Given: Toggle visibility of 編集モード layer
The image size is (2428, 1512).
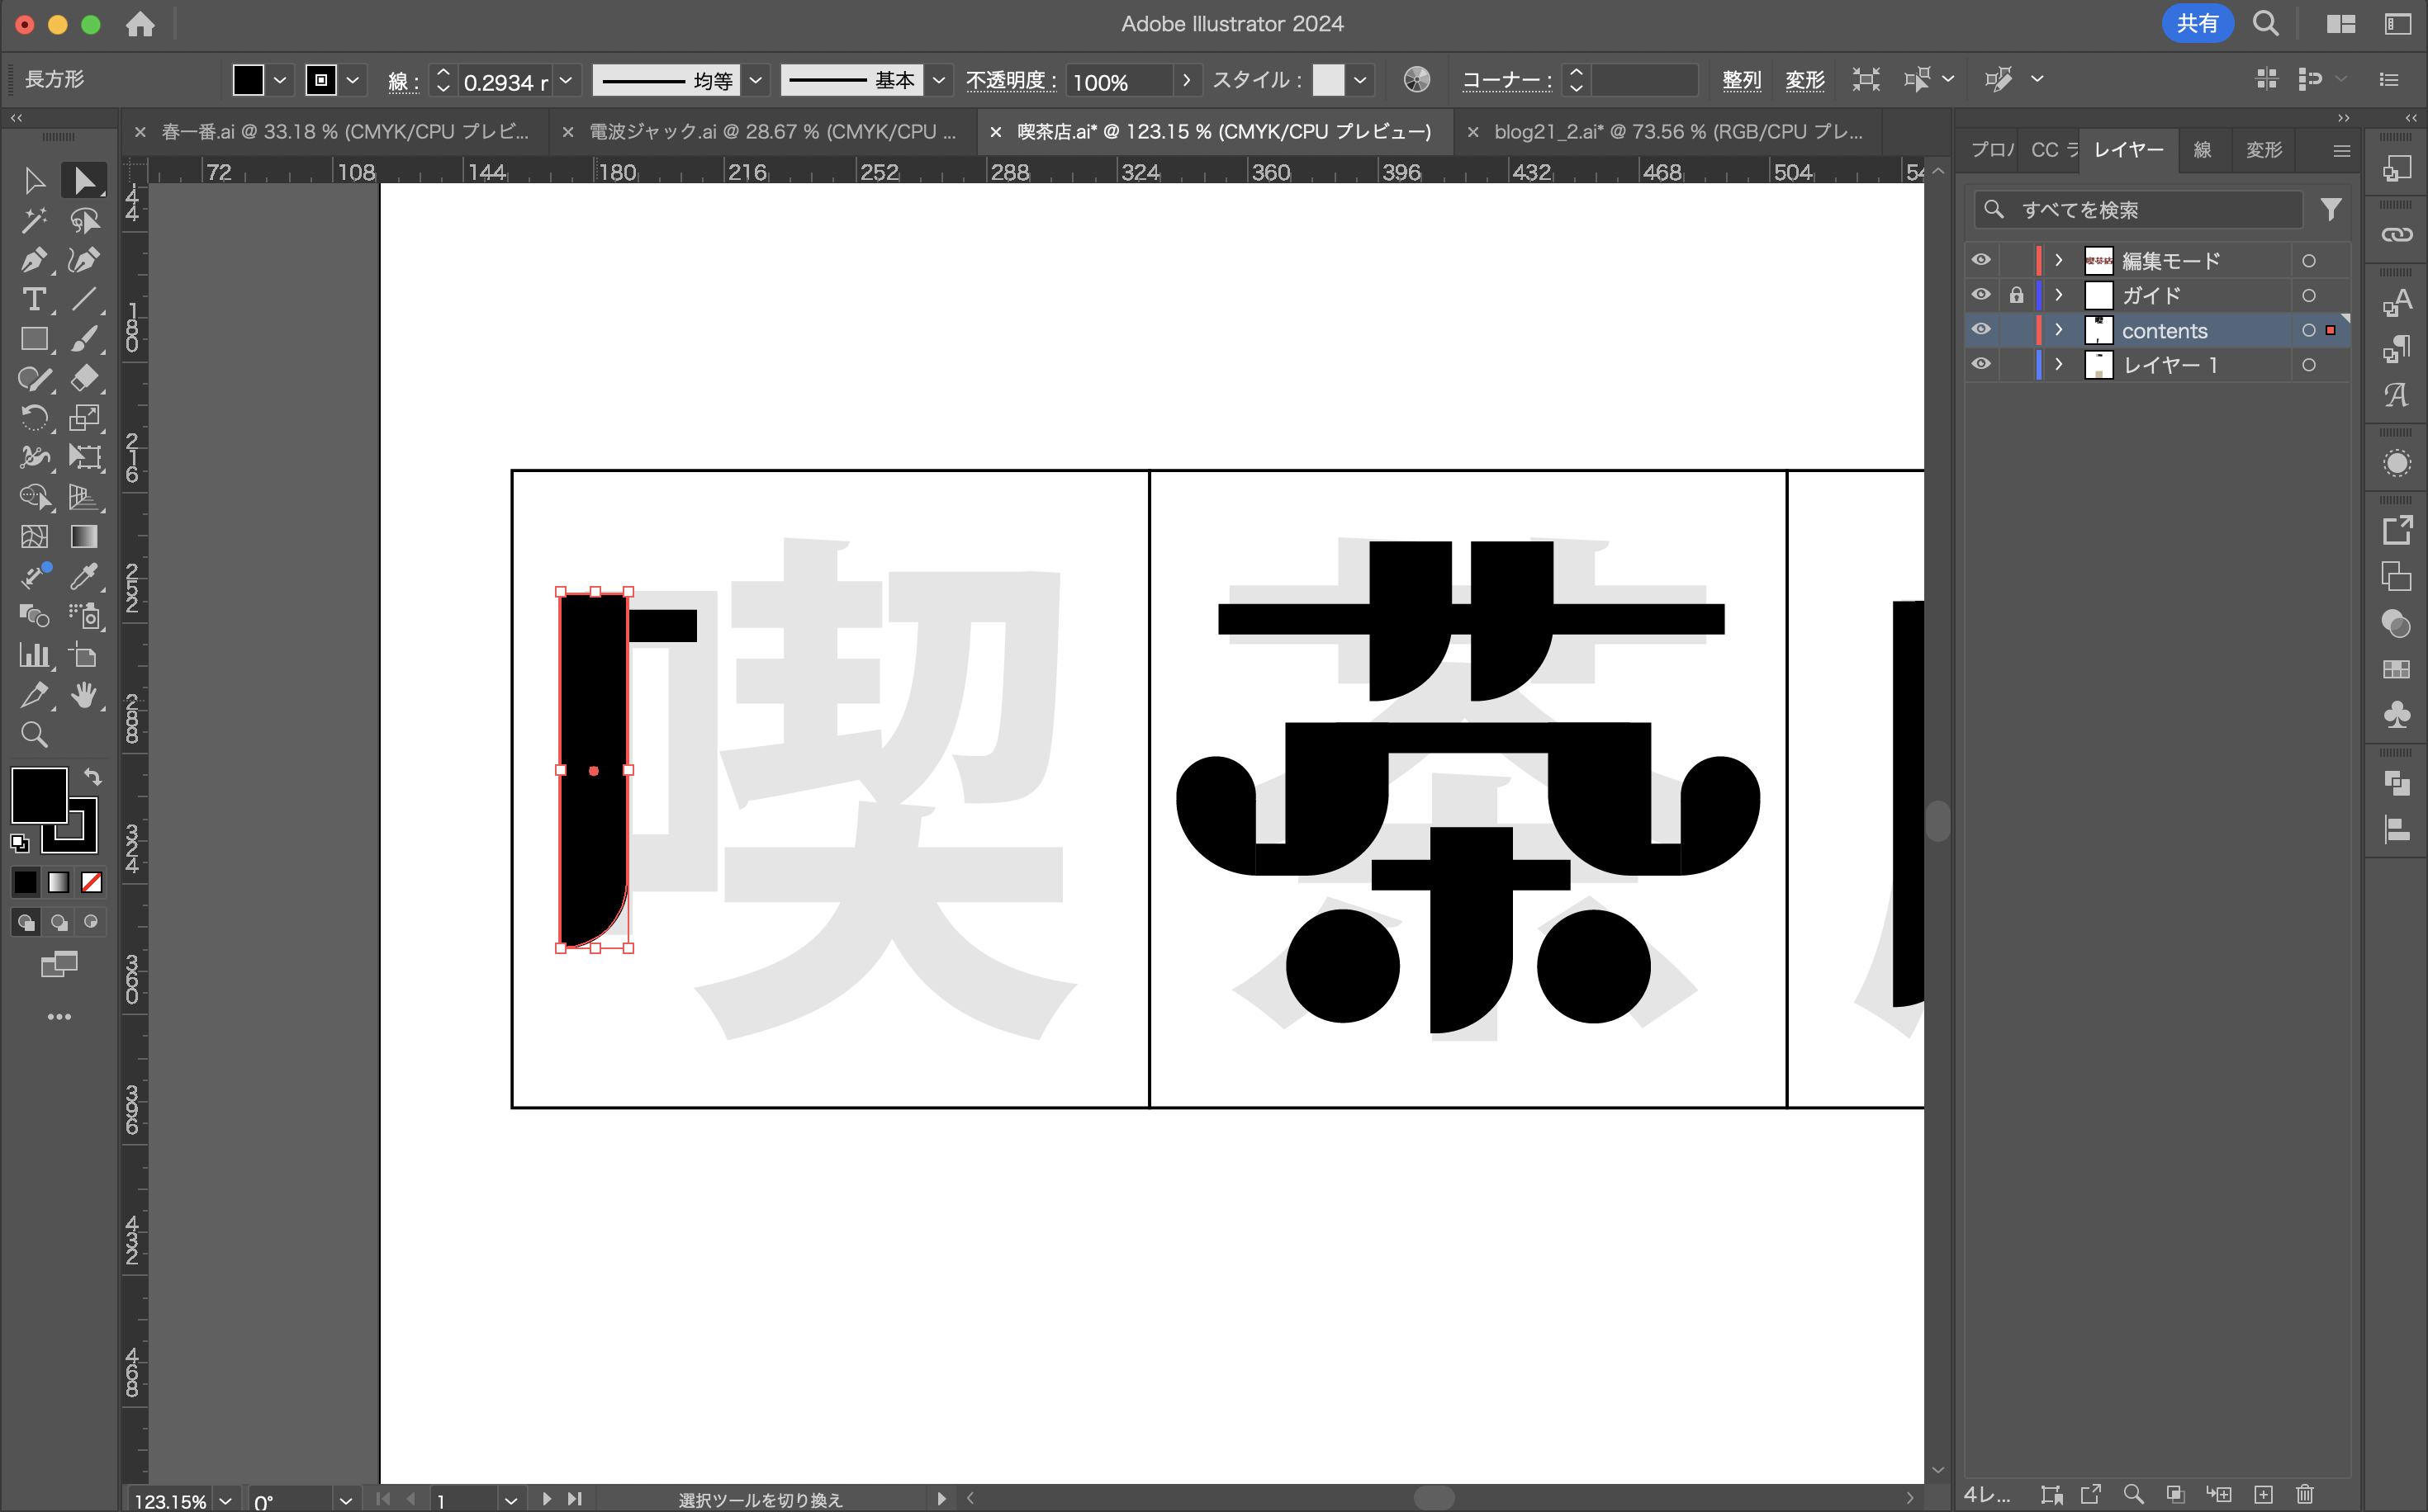Looking at the screenshot, I should coord(1981,260).
